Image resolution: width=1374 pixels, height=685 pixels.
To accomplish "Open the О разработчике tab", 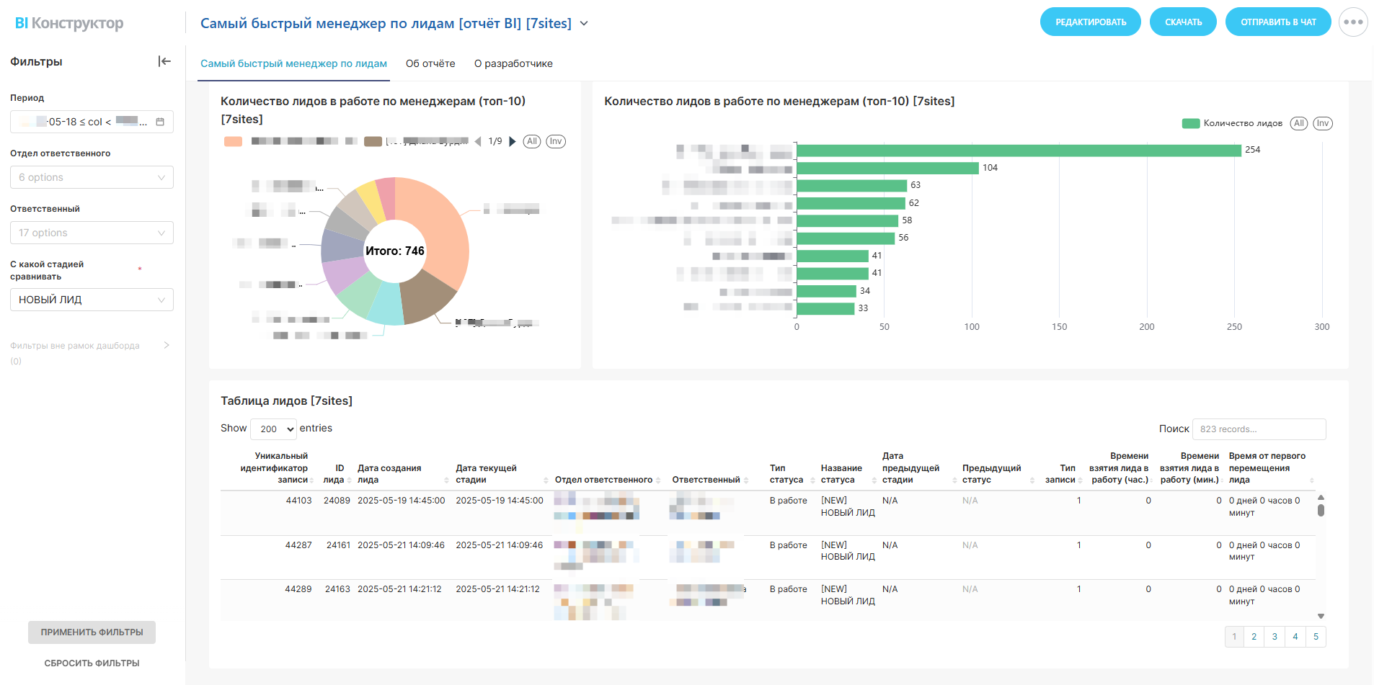I will pyautogui.click(x=513, y=64).
